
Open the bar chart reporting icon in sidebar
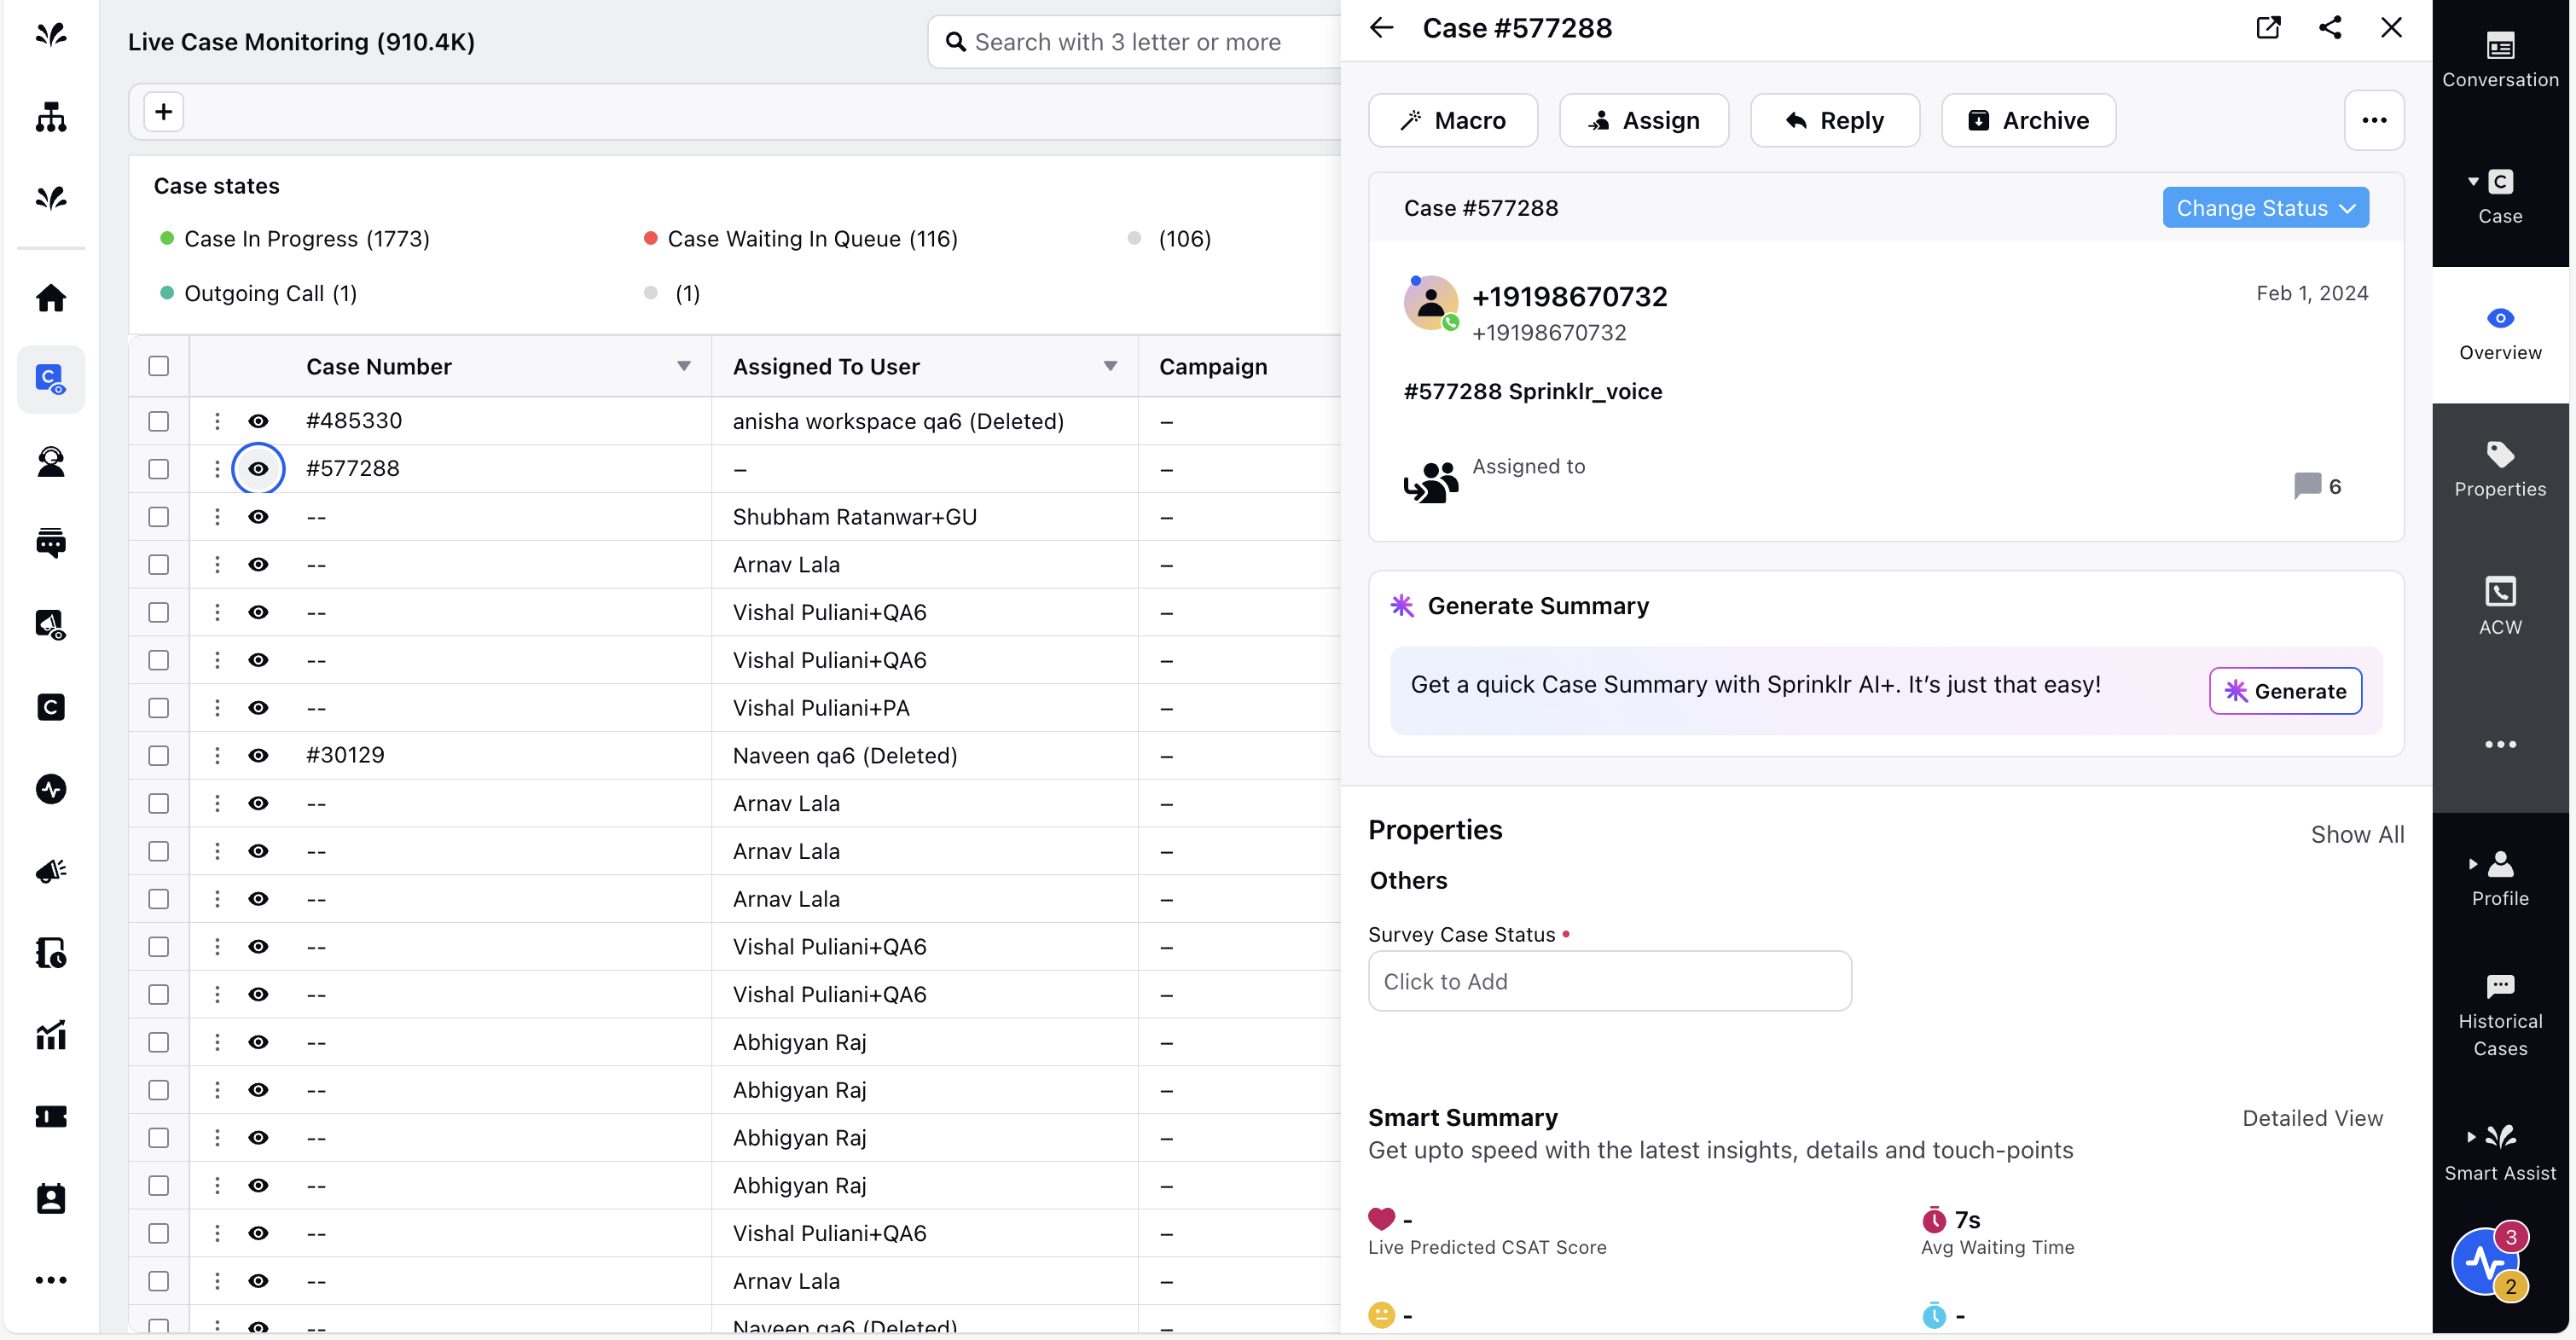(x=51, y=1035)
